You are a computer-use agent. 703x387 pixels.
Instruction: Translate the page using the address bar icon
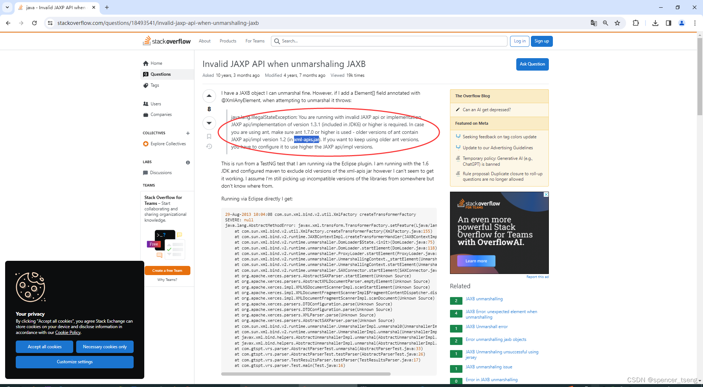tap(594, 23)
